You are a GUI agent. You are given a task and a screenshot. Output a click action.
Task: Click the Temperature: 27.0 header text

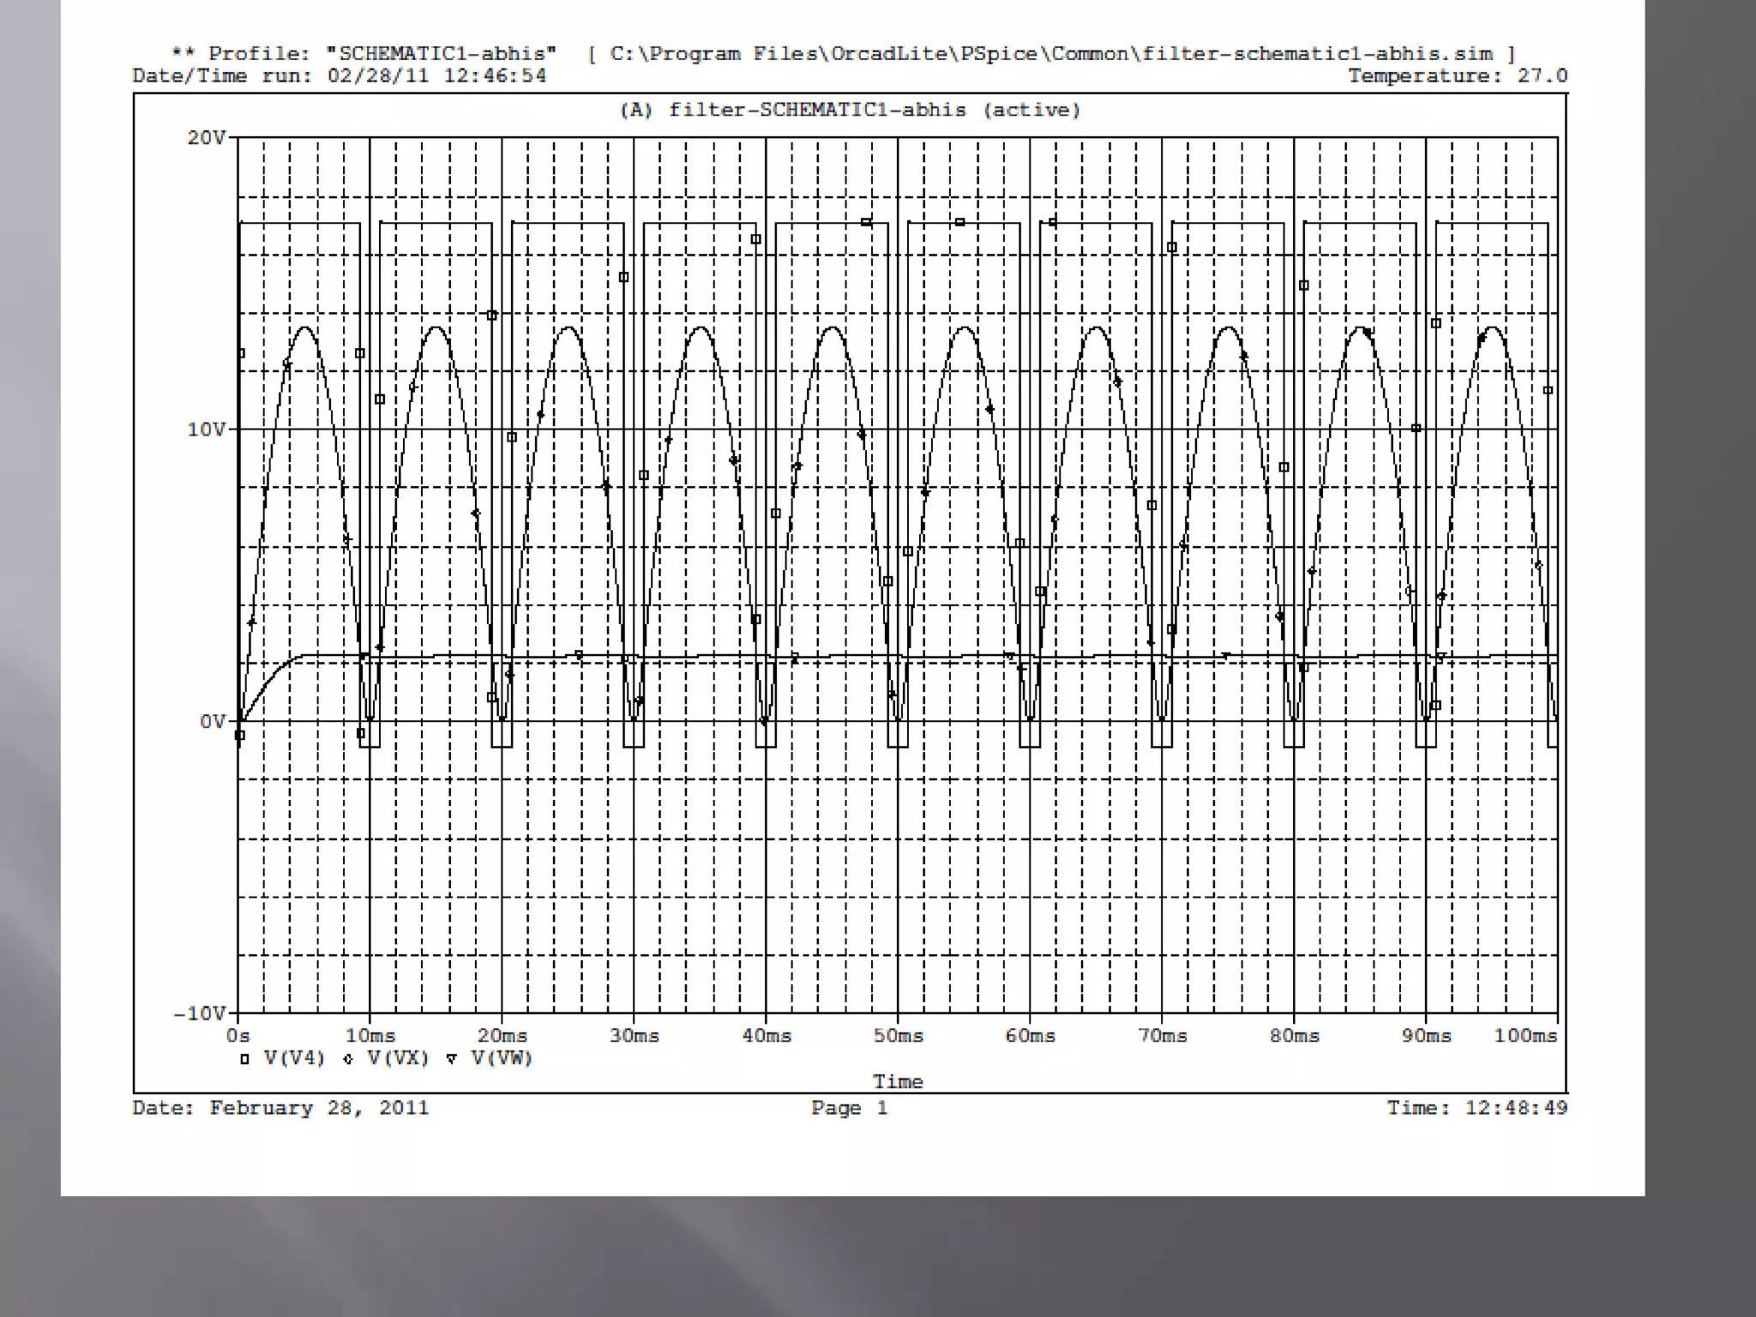point(1458,76)
